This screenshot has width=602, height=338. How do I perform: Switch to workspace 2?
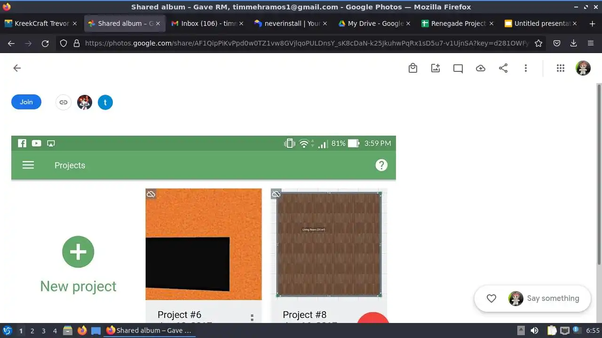coord(32,330)
